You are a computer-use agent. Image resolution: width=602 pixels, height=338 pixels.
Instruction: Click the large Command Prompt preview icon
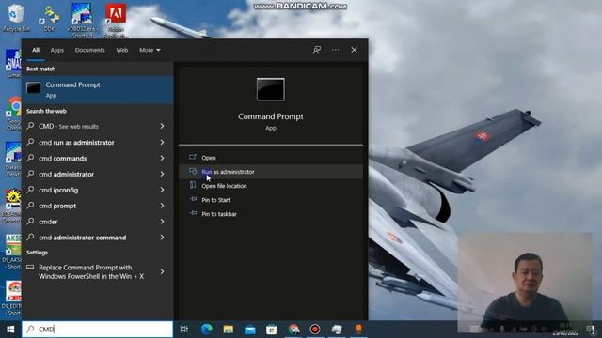[x=271, y=89]
